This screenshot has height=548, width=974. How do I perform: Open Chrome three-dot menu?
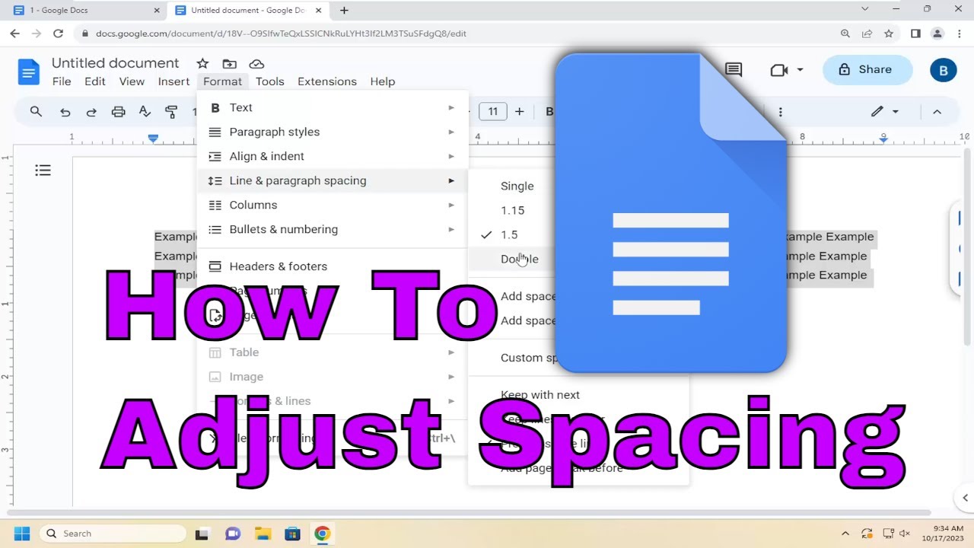coord(959,33)
